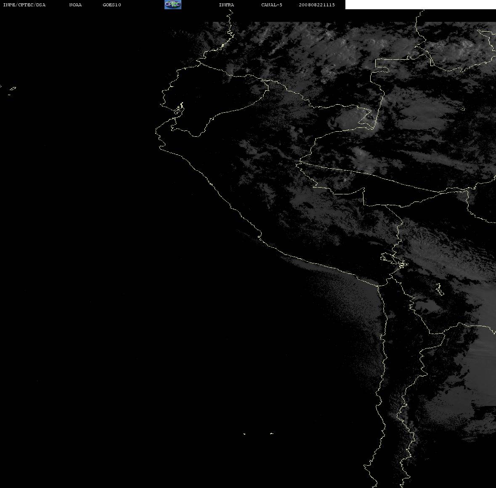Click the INFRA channel type label
496x488 pixels.
226,5
